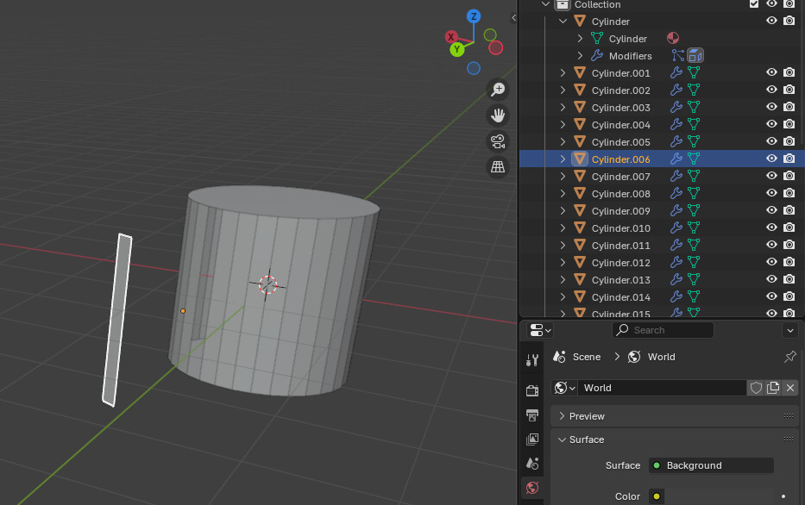805x505 pixels.
Task: Click Surface panel drag grip dots
Action: (789, 439)
